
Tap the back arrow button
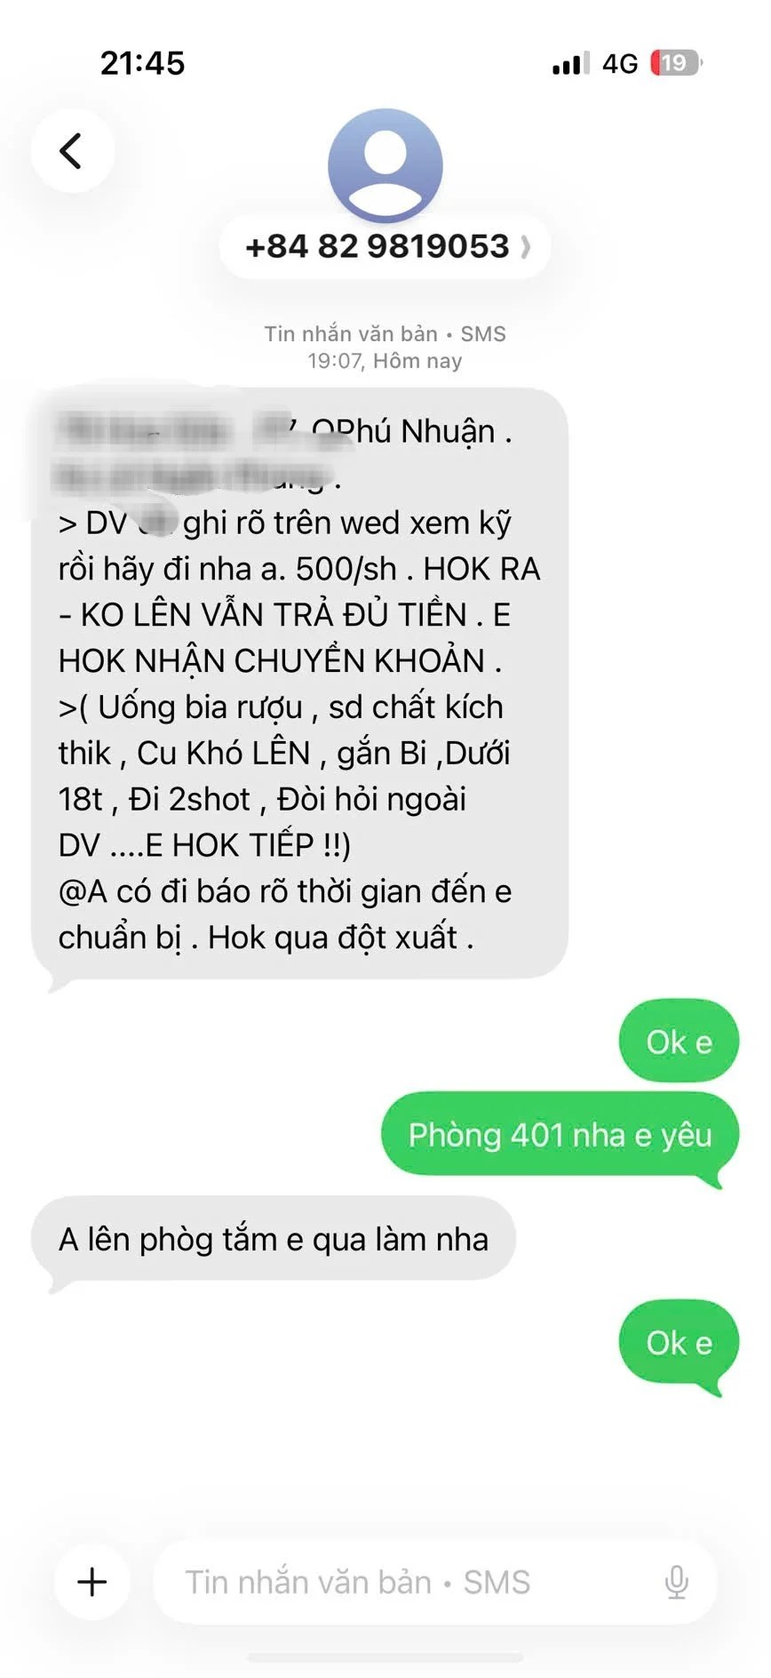coord(72,150)
